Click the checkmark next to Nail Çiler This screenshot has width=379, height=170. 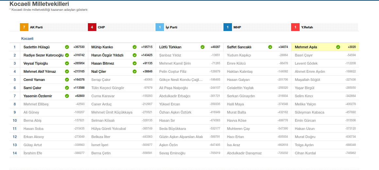click(135, 71)
